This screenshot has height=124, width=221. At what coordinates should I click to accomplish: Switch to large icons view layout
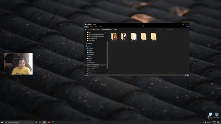click(x=188, y=75)
